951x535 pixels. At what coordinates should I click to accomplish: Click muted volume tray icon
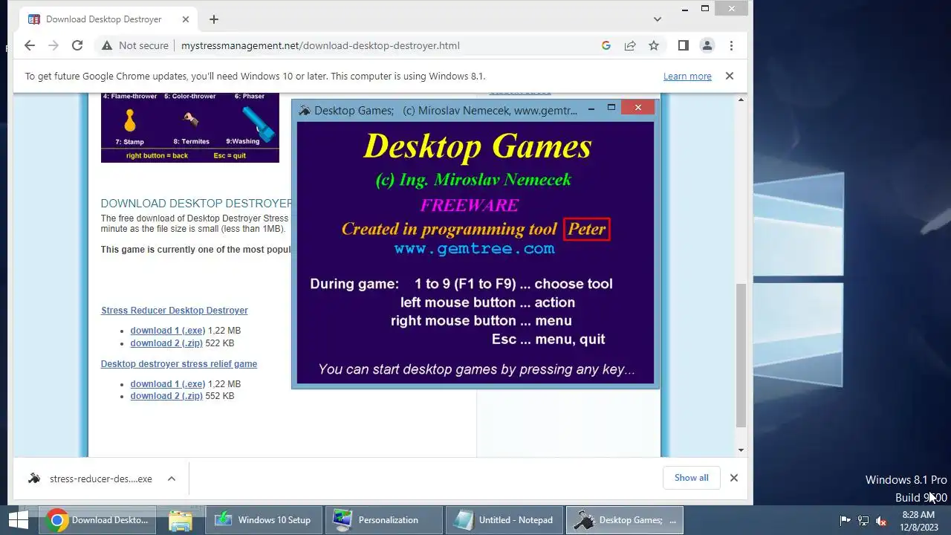click(882, 521)
